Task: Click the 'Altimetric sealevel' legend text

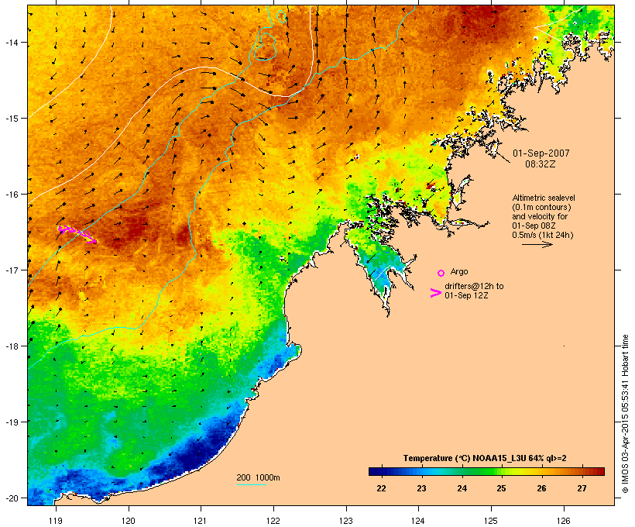Action: click(544, 198)
